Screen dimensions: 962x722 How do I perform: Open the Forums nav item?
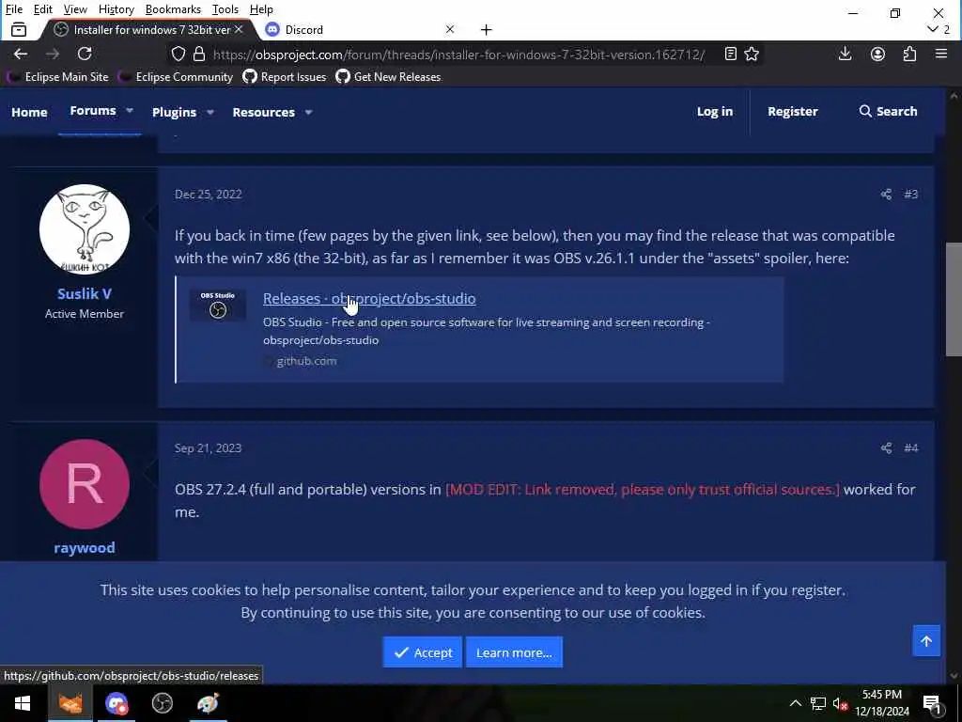point(93,111)
